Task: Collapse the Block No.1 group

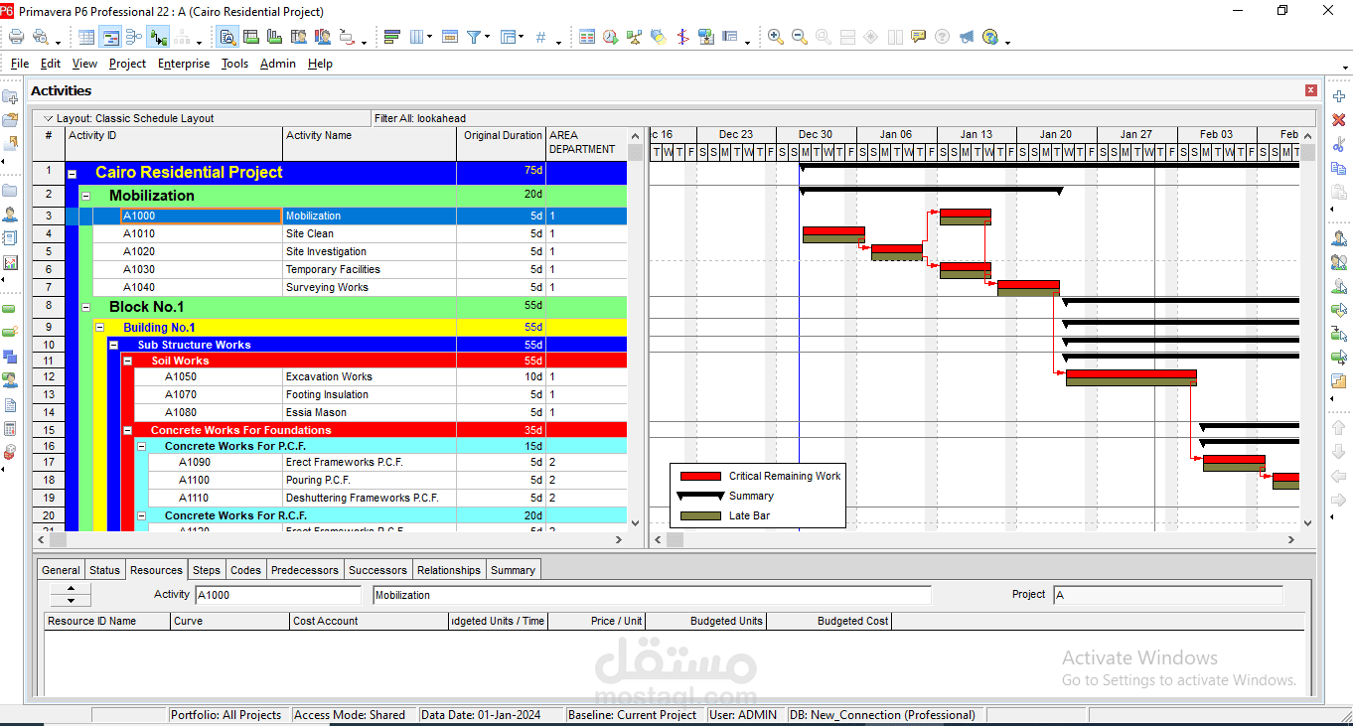Action: click(x=85, y=307)
